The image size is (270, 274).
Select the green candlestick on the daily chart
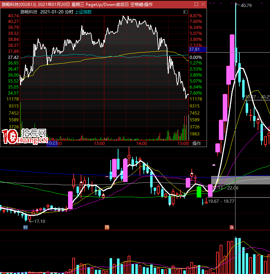coord(199,192)
